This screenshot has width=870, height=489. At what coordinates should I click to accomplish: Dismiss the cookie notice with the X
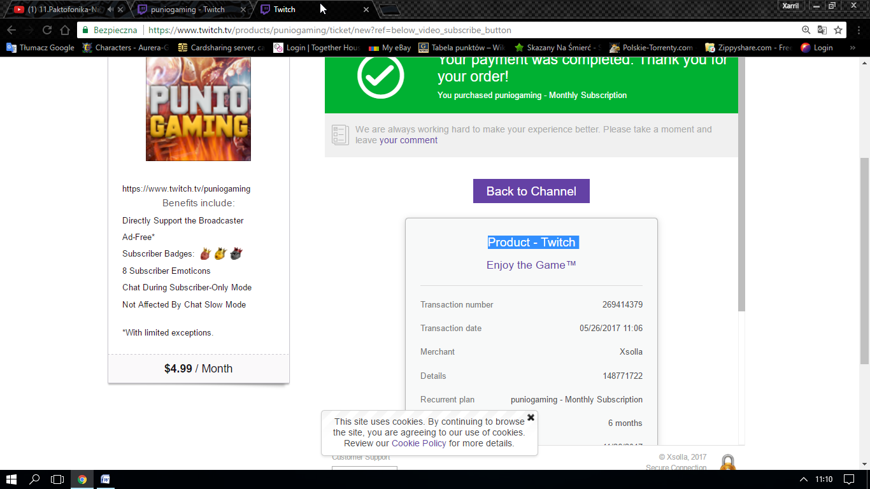pyautogui.click(x=531, y=418)
